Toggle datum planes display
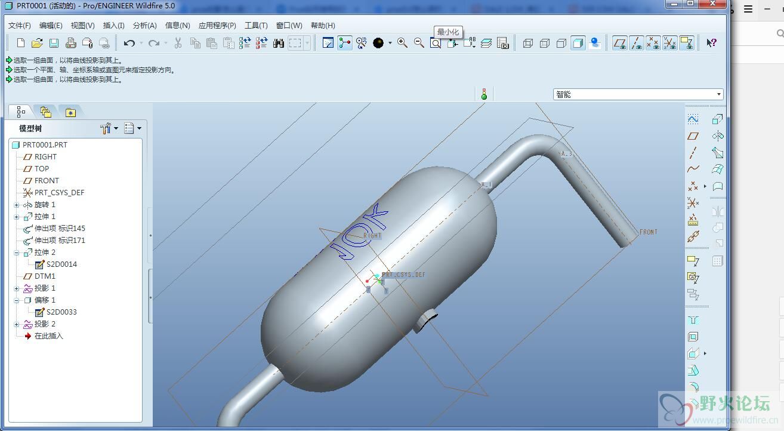The image size is (784, 431). (x=620, y=43)
